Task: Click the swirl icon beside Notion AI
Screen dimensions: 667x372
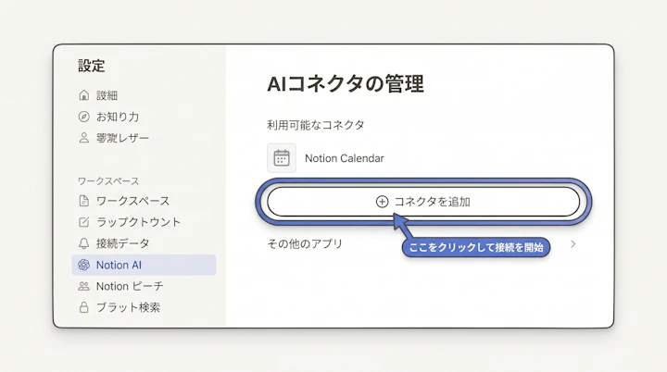Action: [83, 265]
